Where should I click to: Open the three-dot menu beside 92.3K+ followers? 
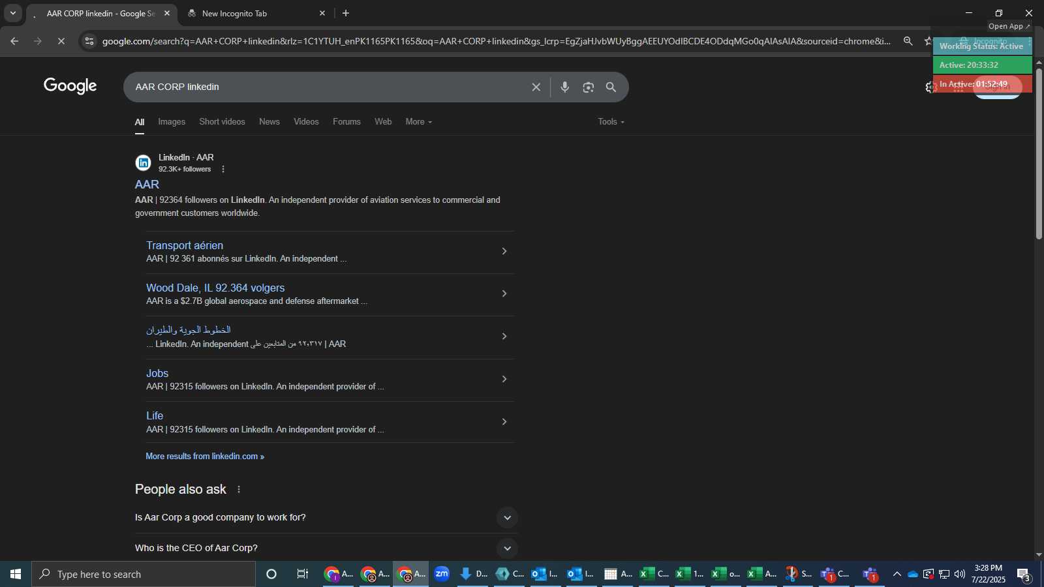pyautogui.click(x=223, y=170)
